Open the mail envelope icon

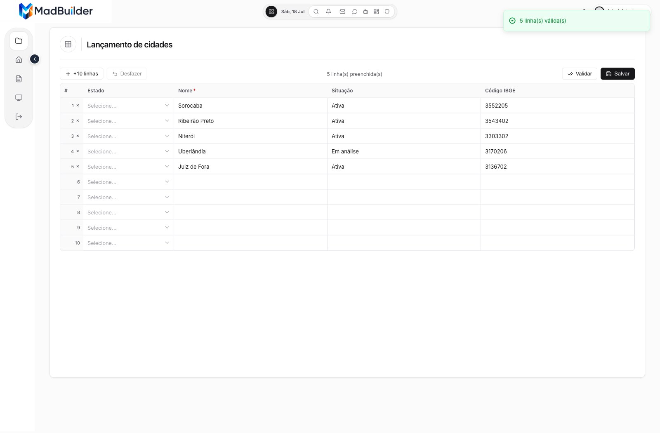(342, 12)
